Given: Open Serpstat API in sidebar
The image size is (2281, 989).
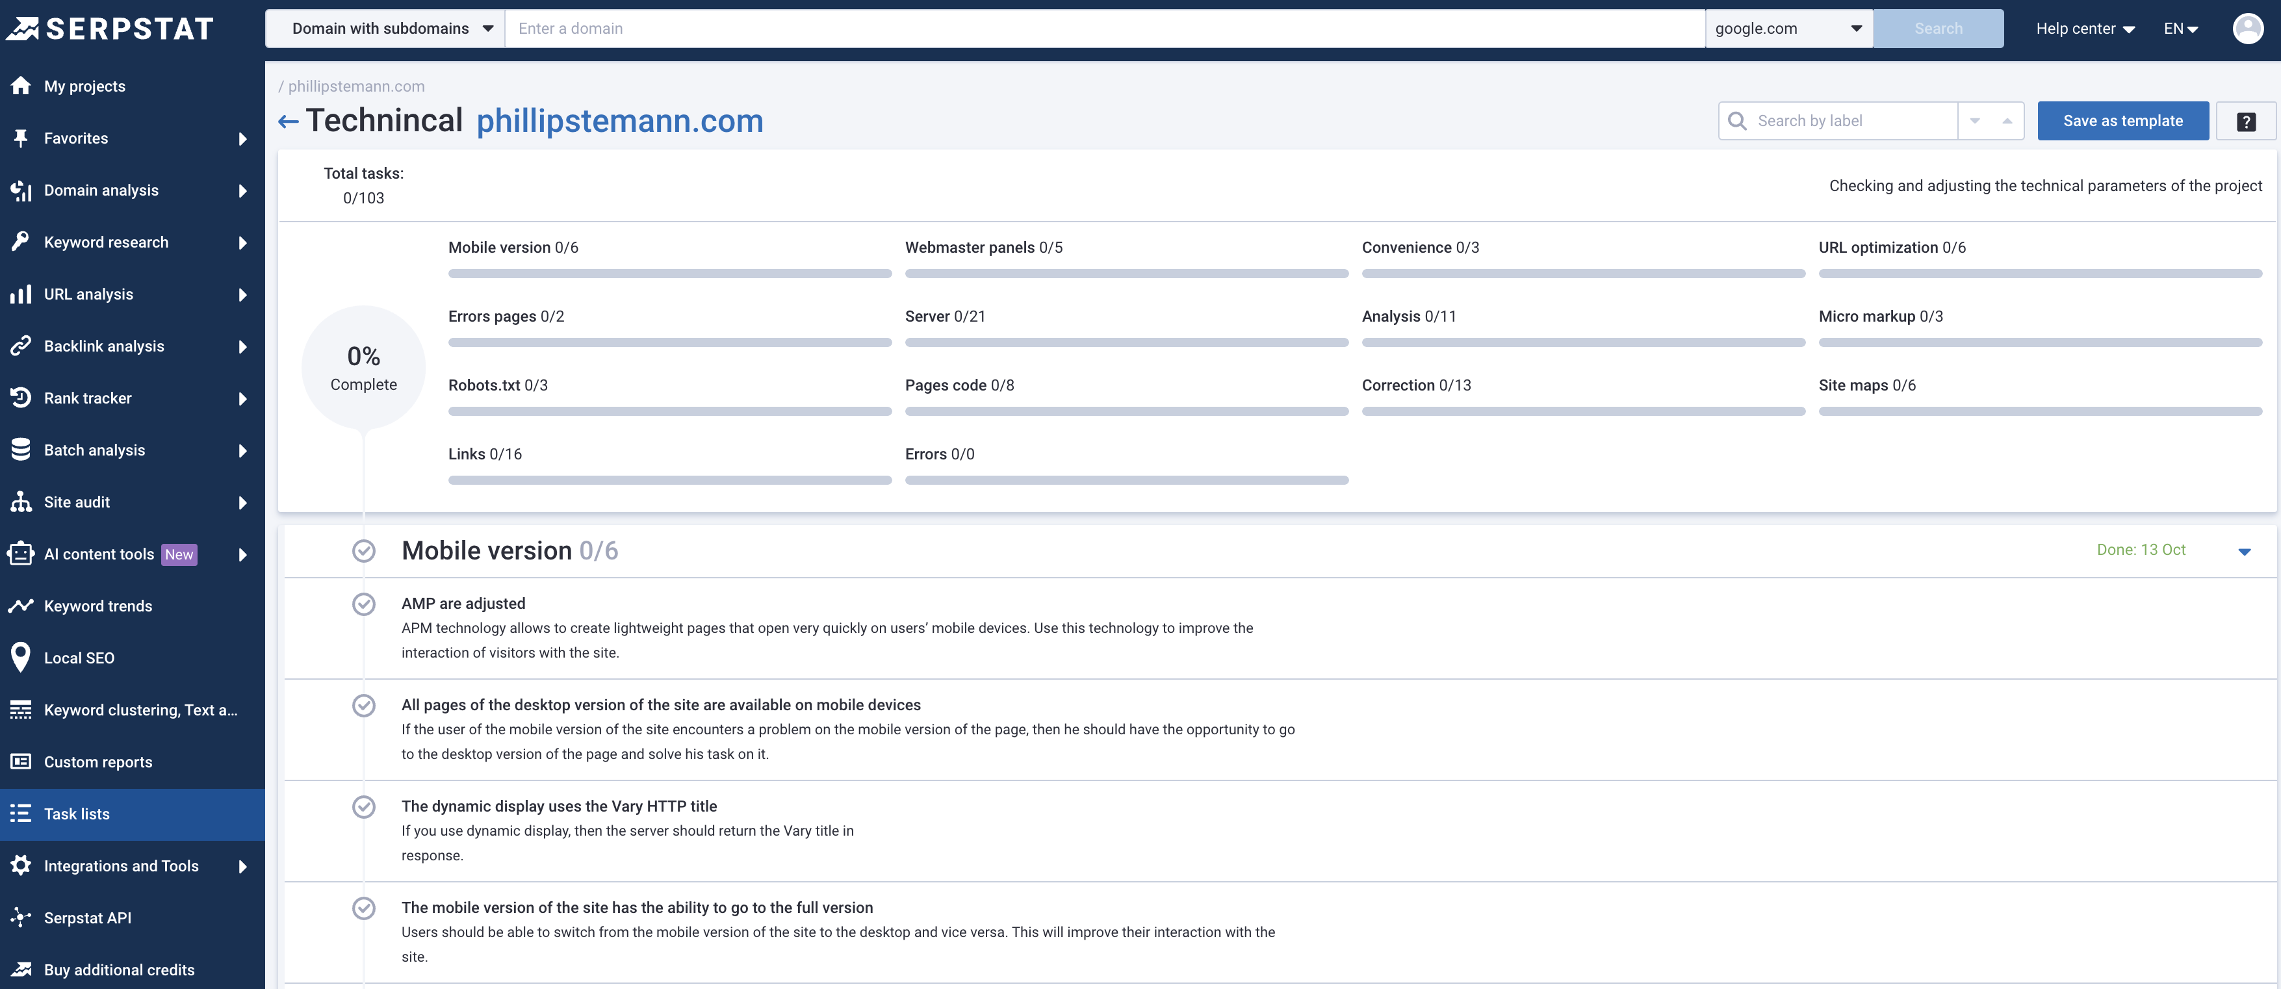Looking at the screenshot, I should pyautogui.click(x=132, y=918).
